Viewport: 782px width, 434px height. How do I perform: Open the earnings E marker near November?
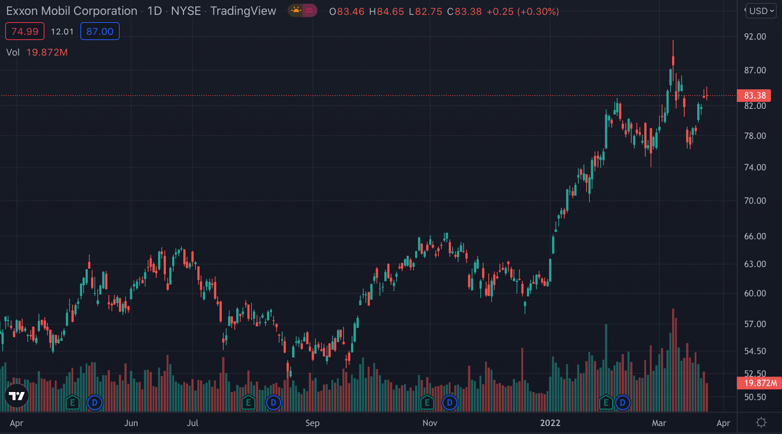tap(427, 403)
